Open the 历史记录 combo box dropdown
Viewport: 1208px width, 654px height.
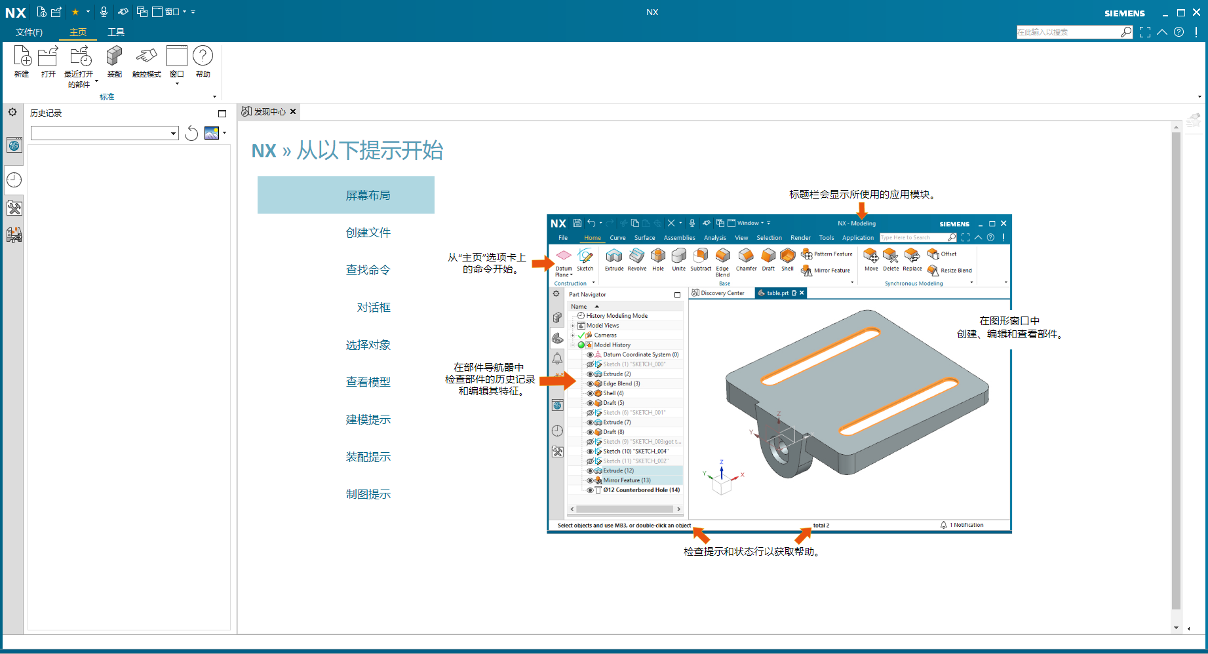pyautogui.click(x=172, y=132)
